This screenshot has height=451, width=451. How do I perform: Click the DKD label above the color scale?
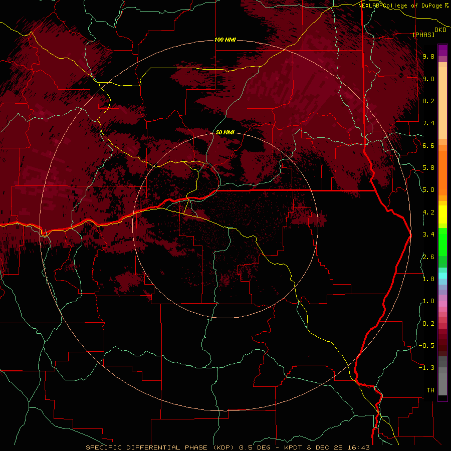[x=440, y=30]
